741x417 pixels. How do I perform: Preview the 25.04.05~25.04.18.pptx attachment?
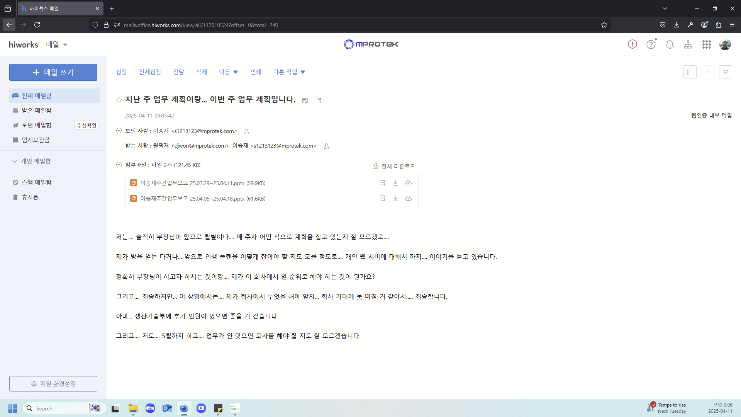coord(382,198)
